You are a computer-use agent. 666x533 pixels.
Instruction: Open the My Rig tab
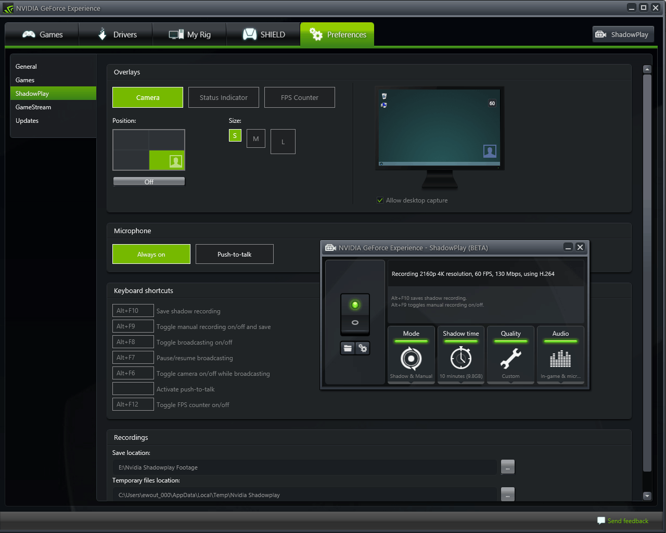[190, 34]
